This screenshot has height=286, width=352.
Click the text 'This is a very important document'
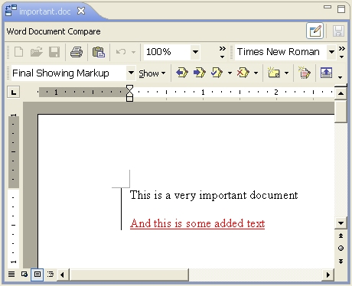[x=213, y=195]
